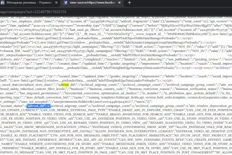This screenshot has height=155, width=232.
Task: Click RENAME_SUGGESTED_VIDEO_TO_VIDEO_FEEDS string
Action: (x=187, y=123)
